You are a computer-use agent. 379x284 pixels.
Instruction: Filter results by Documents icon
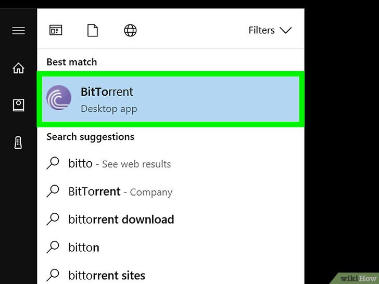click(93, 30)
